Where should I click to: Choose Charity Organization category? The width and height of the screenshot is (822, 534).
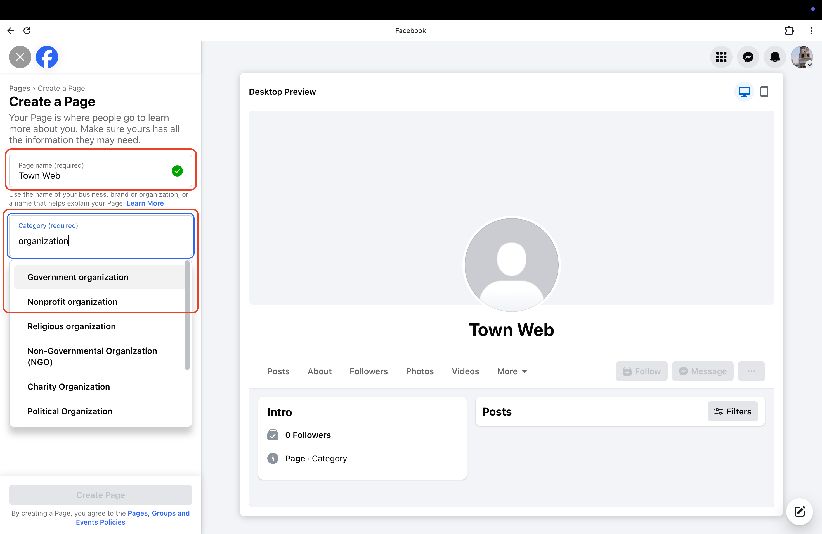pyautogui.click(x=100, y=387)
